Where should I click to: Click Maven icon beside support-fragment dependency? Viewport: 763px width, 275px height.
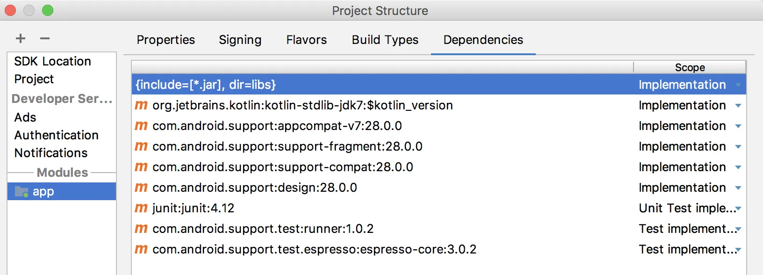141,146
